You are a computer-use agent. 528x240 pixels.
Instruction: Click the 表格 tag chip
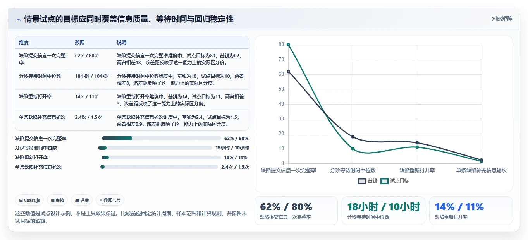point(57,200)
